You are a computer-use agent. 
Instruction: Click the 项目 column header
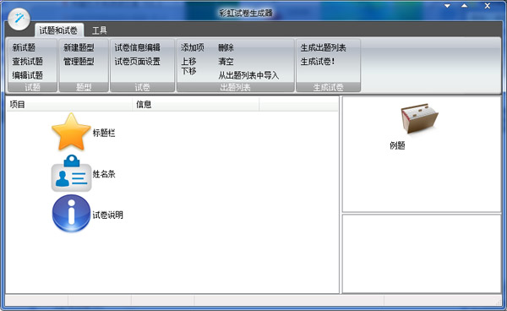pos(69,105)
